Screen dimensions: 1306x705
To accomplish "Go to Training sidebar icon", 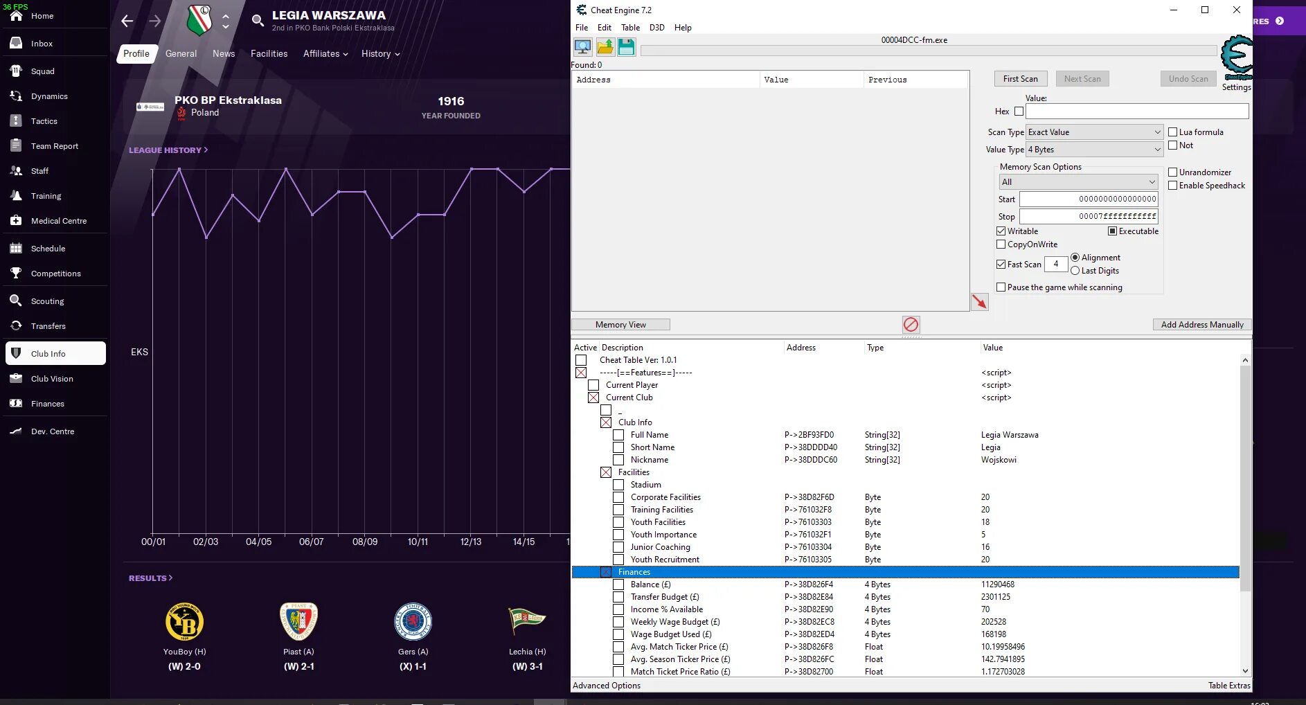I will pos(16,195).
